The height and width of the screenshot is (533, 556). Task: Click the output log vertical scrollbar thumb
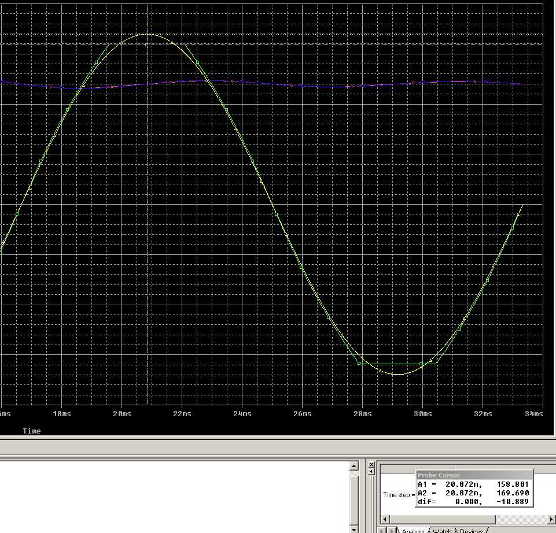coord(354,499)
